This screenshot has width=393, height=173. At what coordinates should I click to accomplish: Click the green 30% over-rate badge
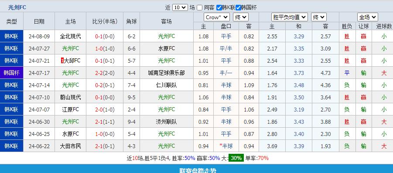click(x=236, y=158)
